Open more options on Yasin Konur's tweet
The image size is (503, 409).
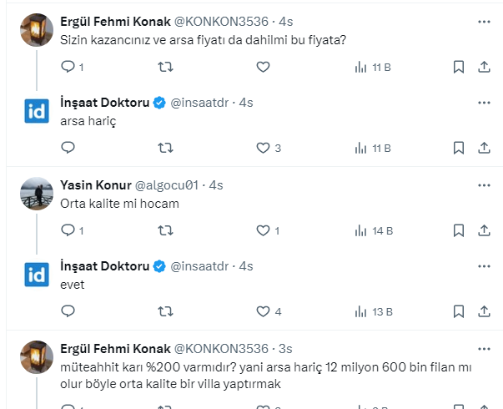click(x=485, y=184)
